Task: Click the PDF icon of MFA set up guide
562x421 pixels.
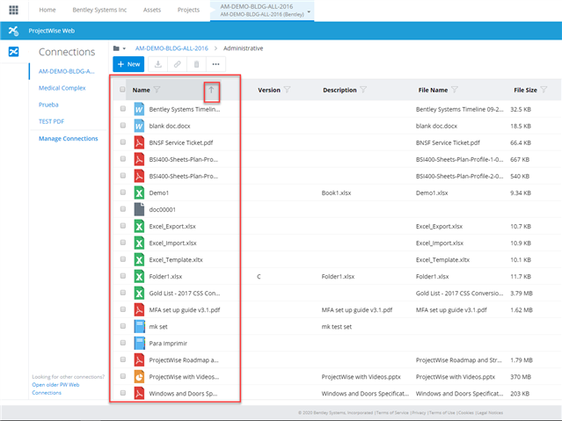Action: tap(139, 310)
